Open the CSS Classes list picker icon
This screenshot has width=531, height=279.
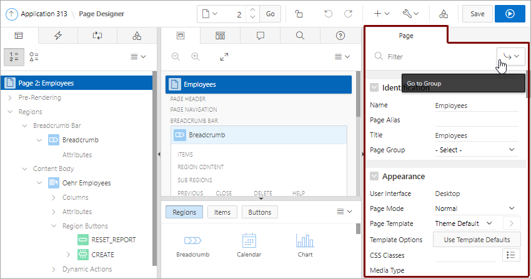(511, 255)
